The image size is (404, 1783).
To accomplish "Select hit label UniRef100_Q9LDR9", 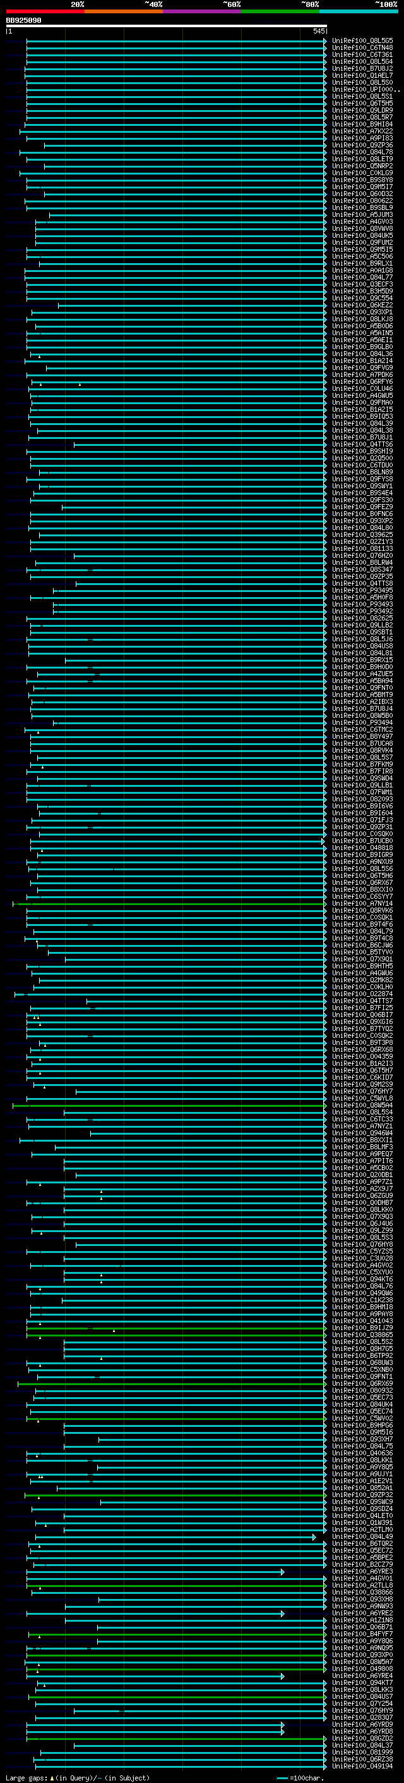I will point(362,110).
